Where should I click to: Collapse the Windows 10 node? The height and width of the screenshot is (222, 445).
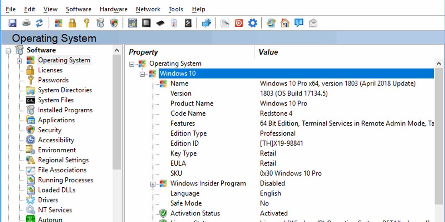tap(143, 74)
